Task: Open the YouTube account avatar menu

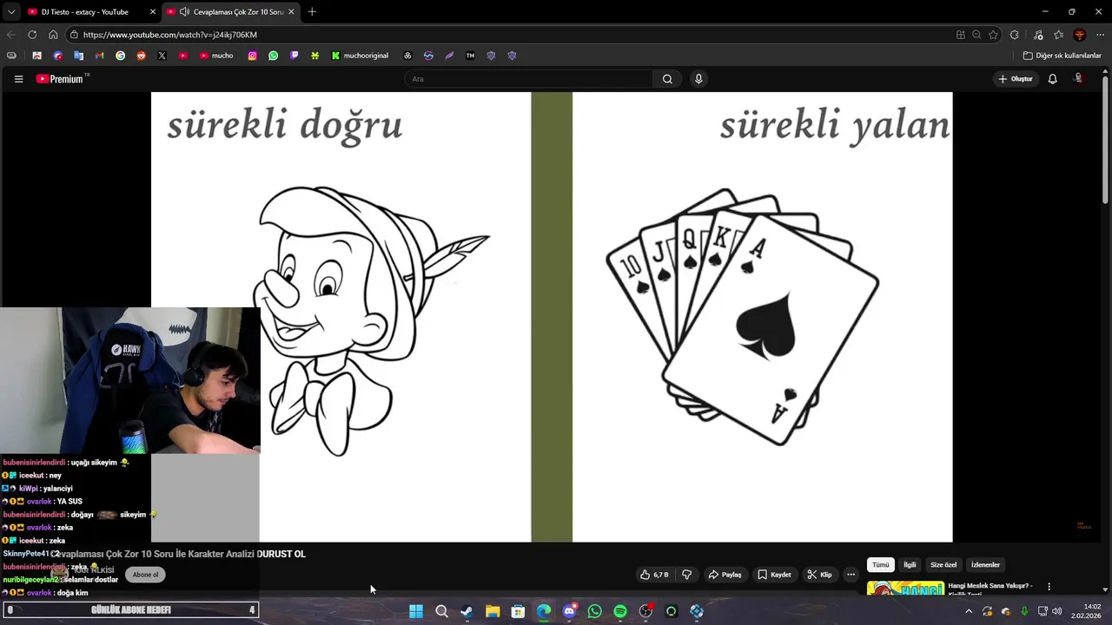Action: click(x=1079, y=79)
